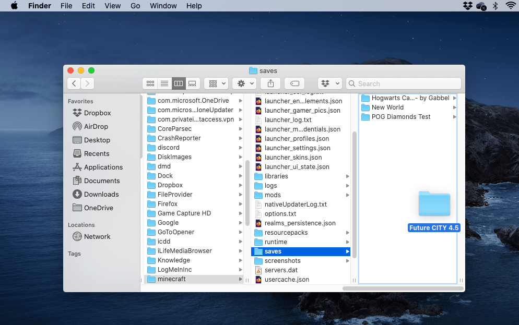Open AirDrop from the sidebar
Screen dimensions: 519x325
96,126
